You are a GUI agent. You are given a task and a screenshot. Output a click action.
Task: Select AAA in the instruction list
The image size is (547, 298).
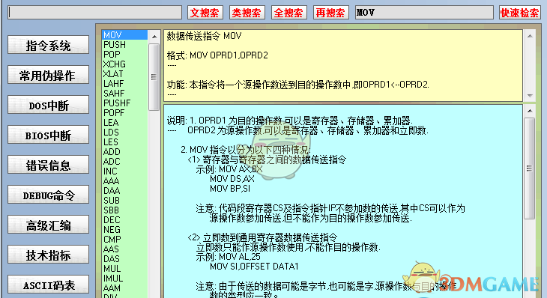click(x=124, y=181)
